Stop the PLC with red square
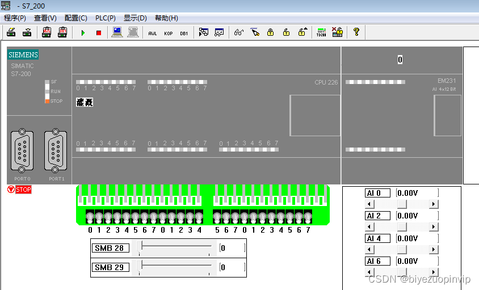The image size is (479, 290). pos(99,33)
